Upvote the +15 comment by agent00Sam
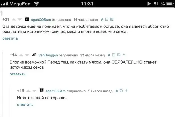 point(28,91)
